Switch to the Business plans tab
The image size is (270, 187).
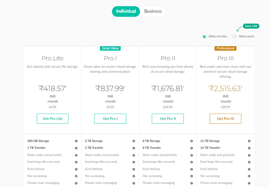pyautogui.click(x=153, y=11)
